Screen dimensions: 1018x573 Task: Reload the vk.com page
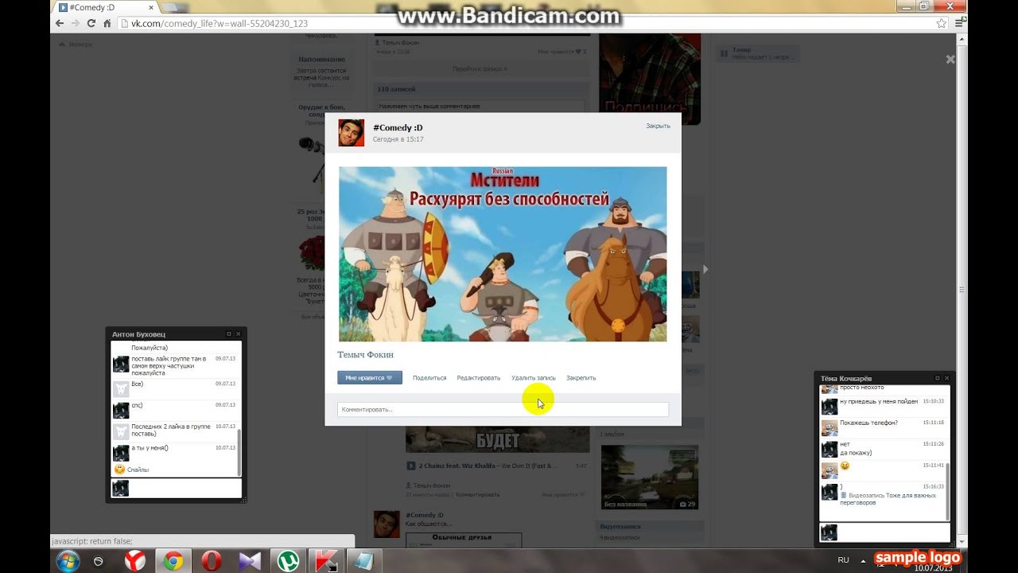(91, 23)
